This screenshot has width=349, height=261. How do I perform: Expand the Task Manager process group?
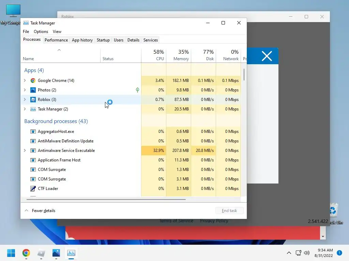pos(25,109)
